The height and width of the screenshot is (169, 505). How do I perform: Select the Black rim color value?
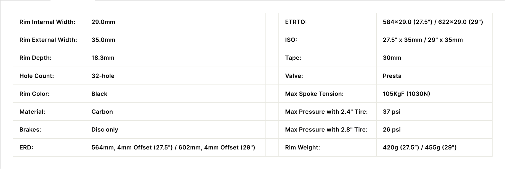click(x=99, y=94)
